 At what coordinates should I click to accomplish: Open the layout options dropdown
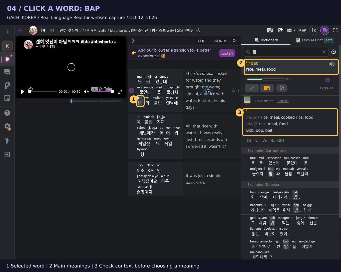tap(291, 30)
